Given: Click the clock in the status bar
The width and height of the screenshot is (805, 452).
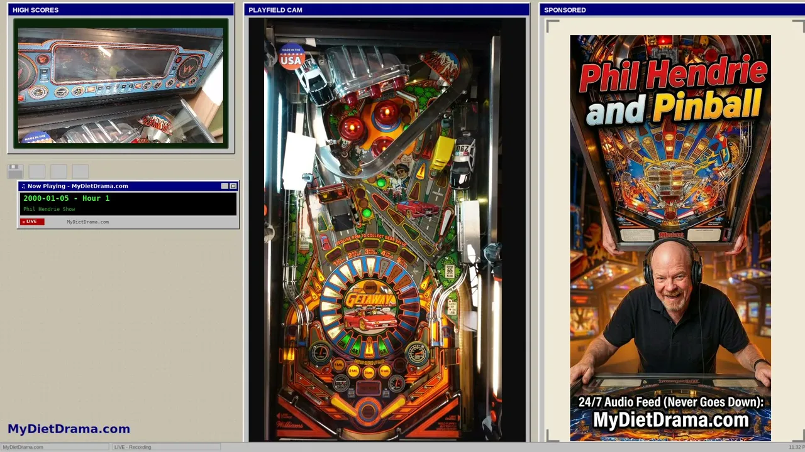Looking at the screenshot, I should [x=796, y=447].
